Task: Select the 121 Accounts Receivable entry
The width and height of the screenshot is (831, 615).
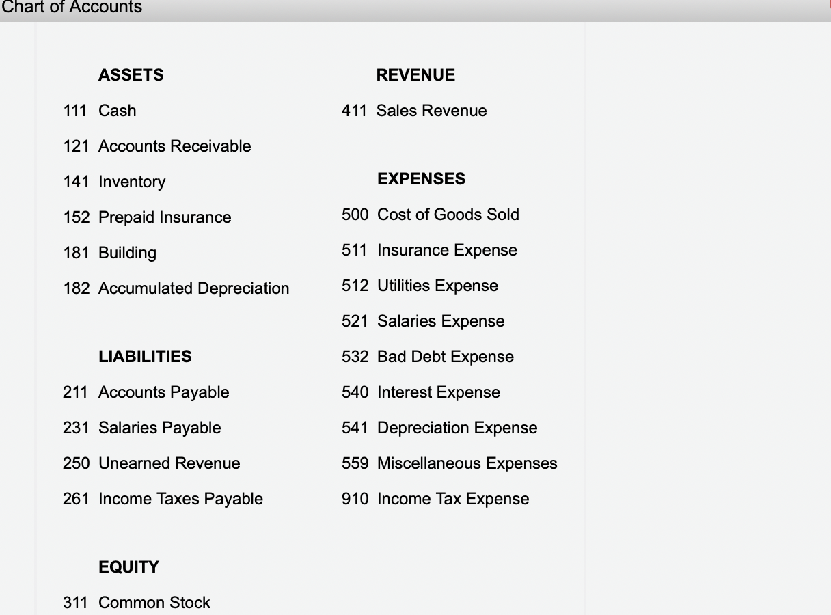Action: (x=157, y=146)
